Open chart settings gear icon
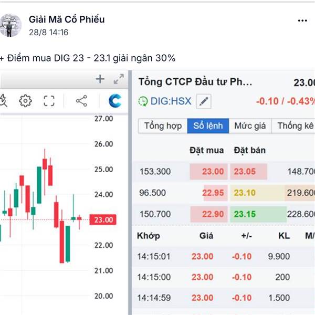The height and width of the screenshot is (315, 315). pos(25,101)
